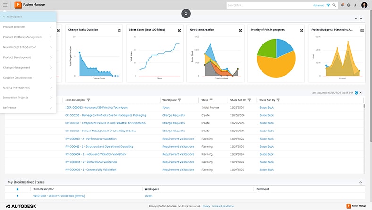Expand Supplier Collaboration category
The image size is (372, 210).
click(28, 78)
